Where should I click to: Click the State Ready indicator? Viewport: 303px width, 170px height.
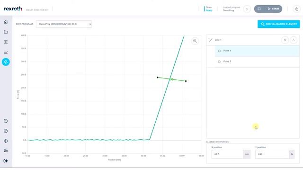209,9
